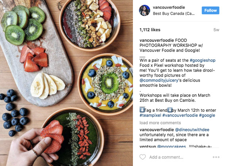This screenshot has width=225, height=166.
Task: Open vancouverfoodie username in the header
Action: coord(169,8)
